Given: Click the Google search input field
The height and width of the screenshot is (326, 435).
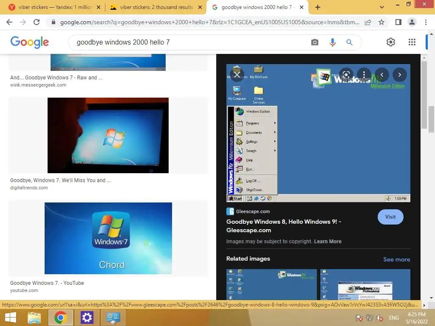Looking at the screenshot, I should [x=189, y=42].
